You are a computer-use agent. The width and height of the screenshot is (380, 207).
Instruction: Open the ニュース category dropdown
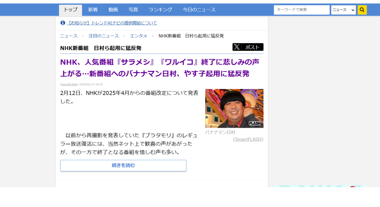click(x=344, y=10)
